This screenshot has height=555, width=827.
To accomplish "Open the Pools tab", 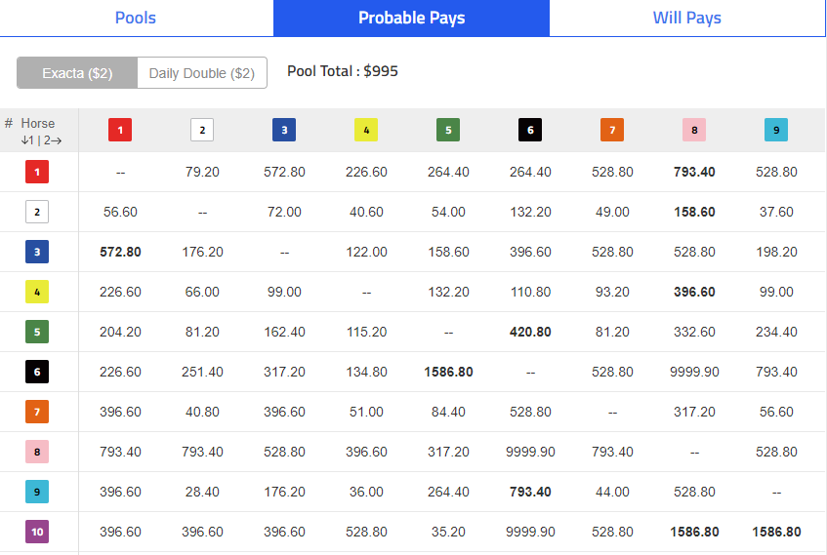I will click(x=136, y=18).
